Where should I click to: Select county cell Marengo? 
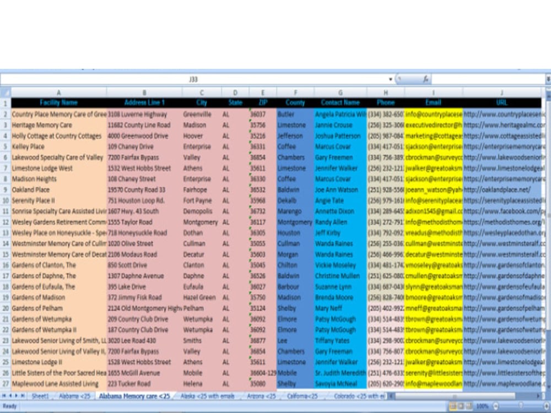click(295, 211)
